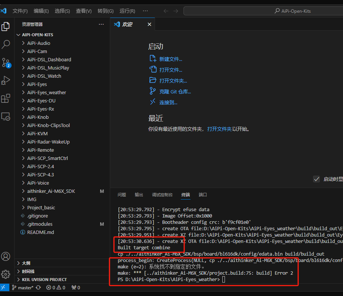The width and height of the screenshot is (343, 296).
Task: Click the 新建文件... link
Action: coord(171,59)
